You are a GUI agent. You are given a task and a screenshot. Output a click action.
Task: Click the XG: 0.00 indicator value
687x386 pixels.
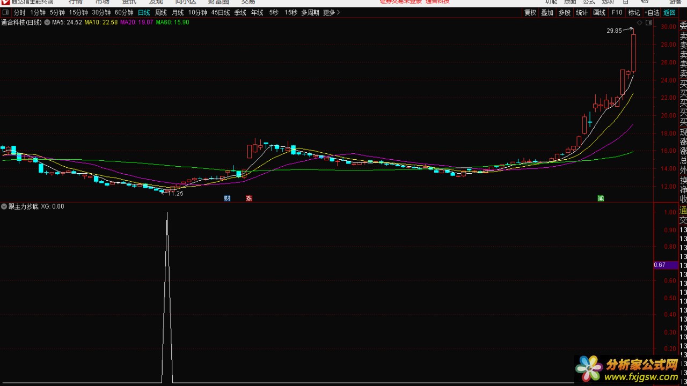pos(52,206)
